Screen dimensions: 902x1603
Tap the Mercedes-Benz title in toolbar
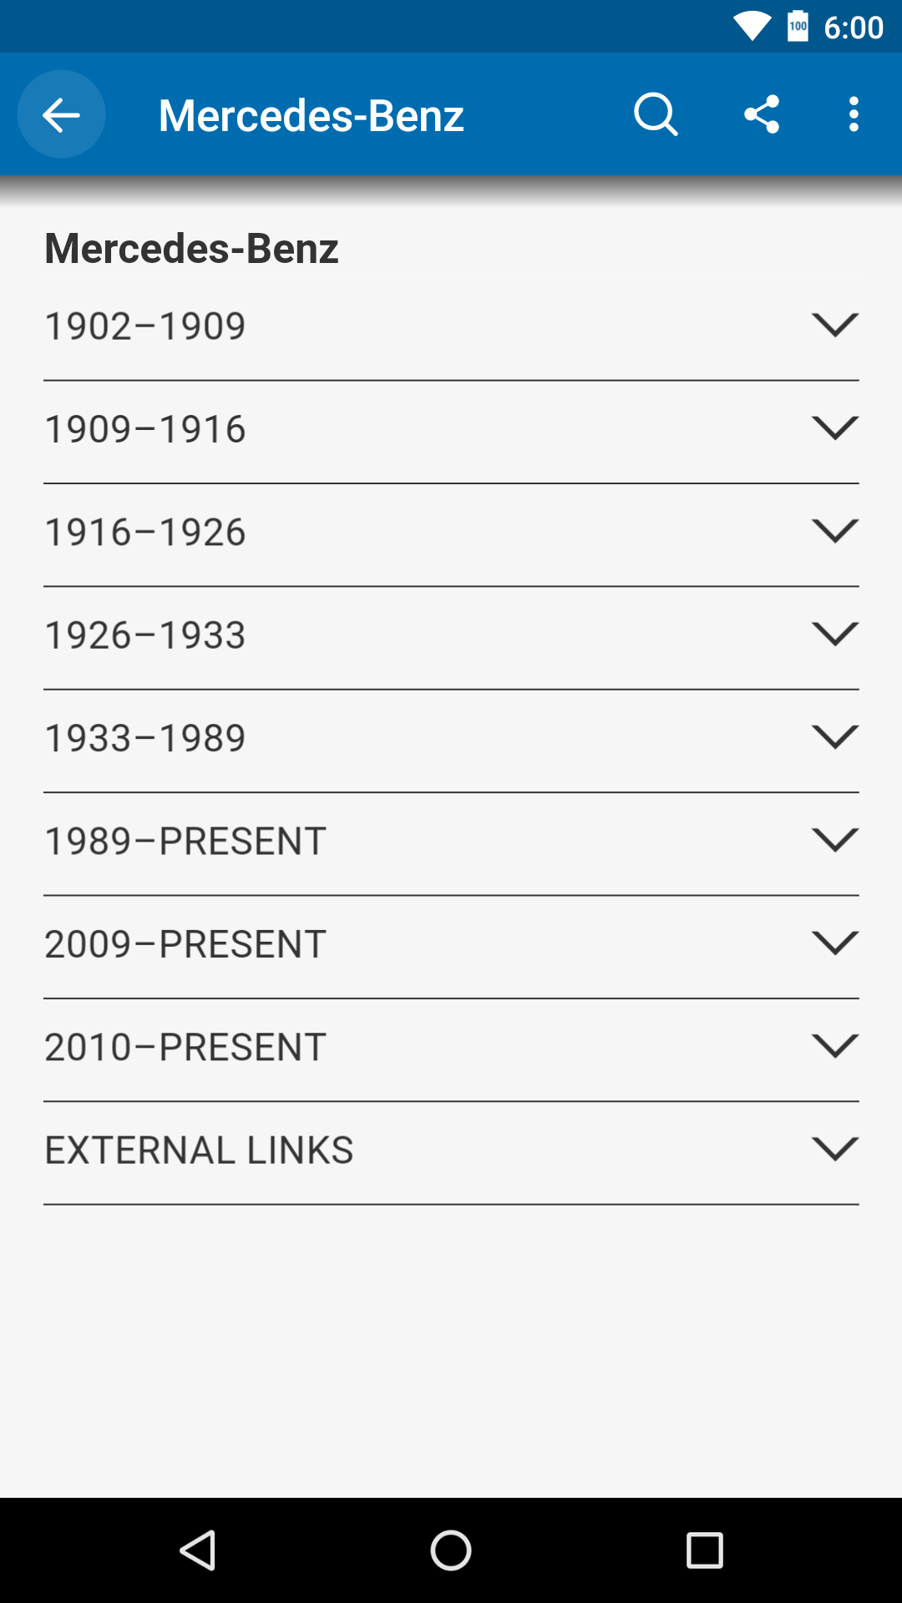[311, 115]
